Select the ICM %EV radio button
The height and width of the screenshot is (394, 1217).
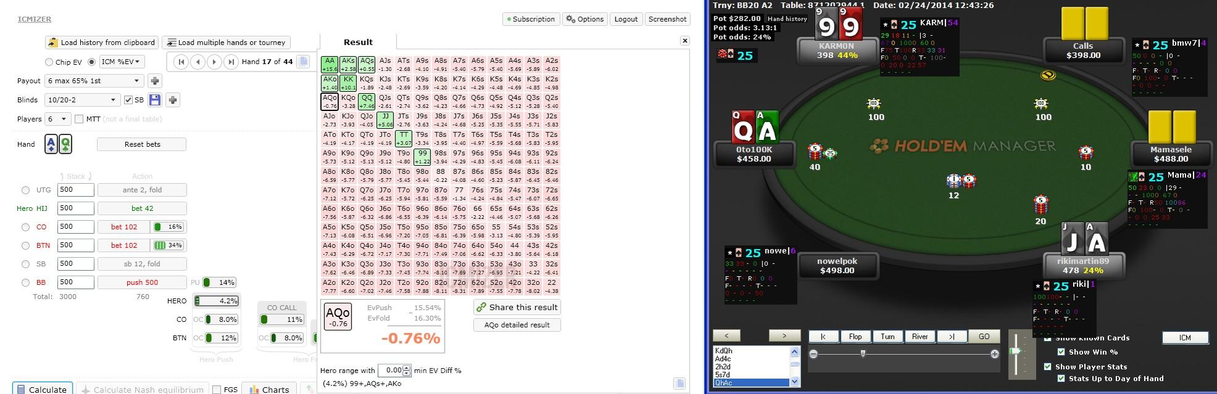tap(92, 62)
